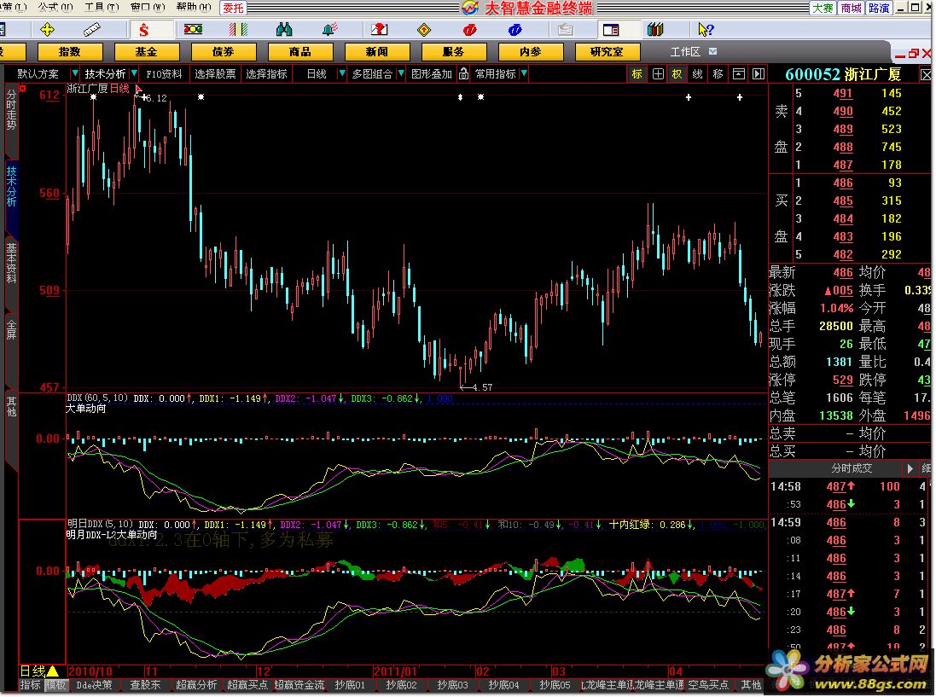This screenshot has width=936, height=697.
Task: Switch to the 分时走势 side tab
Action: pyautogui.click(x=11, y=109)
